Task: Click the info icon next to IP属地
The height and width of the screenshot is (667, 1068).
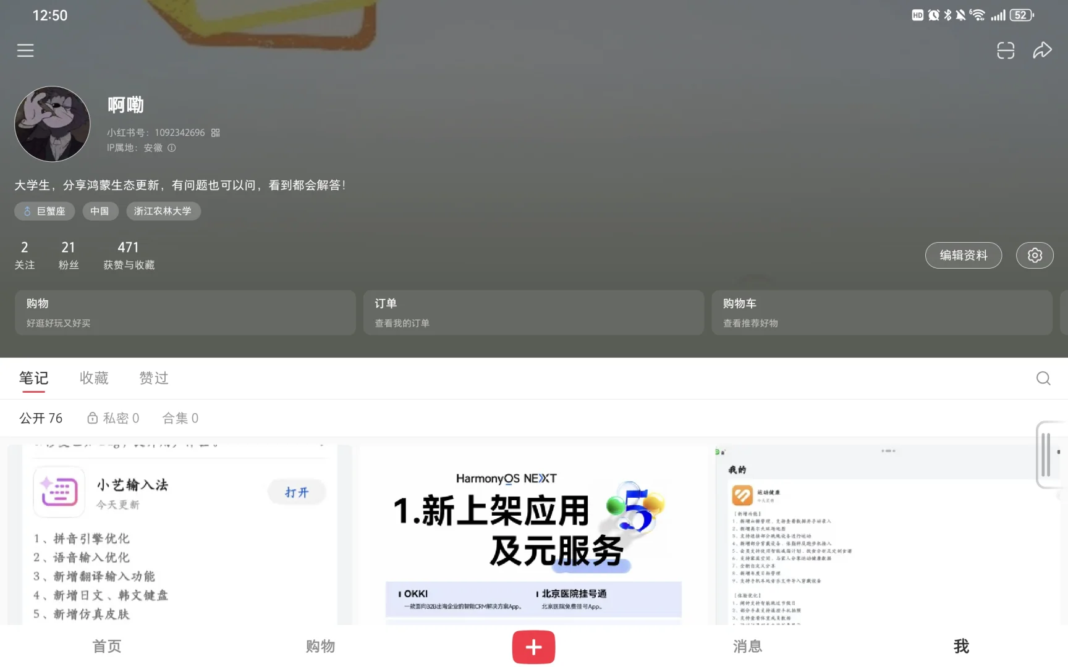Action: pos(171,148)
